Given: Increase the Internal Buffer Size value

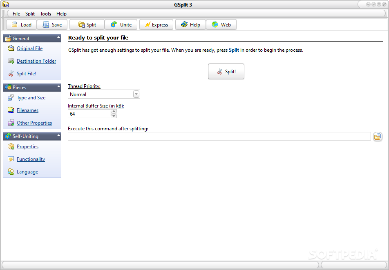Looking at the screenshot, I should click(114, 112).
